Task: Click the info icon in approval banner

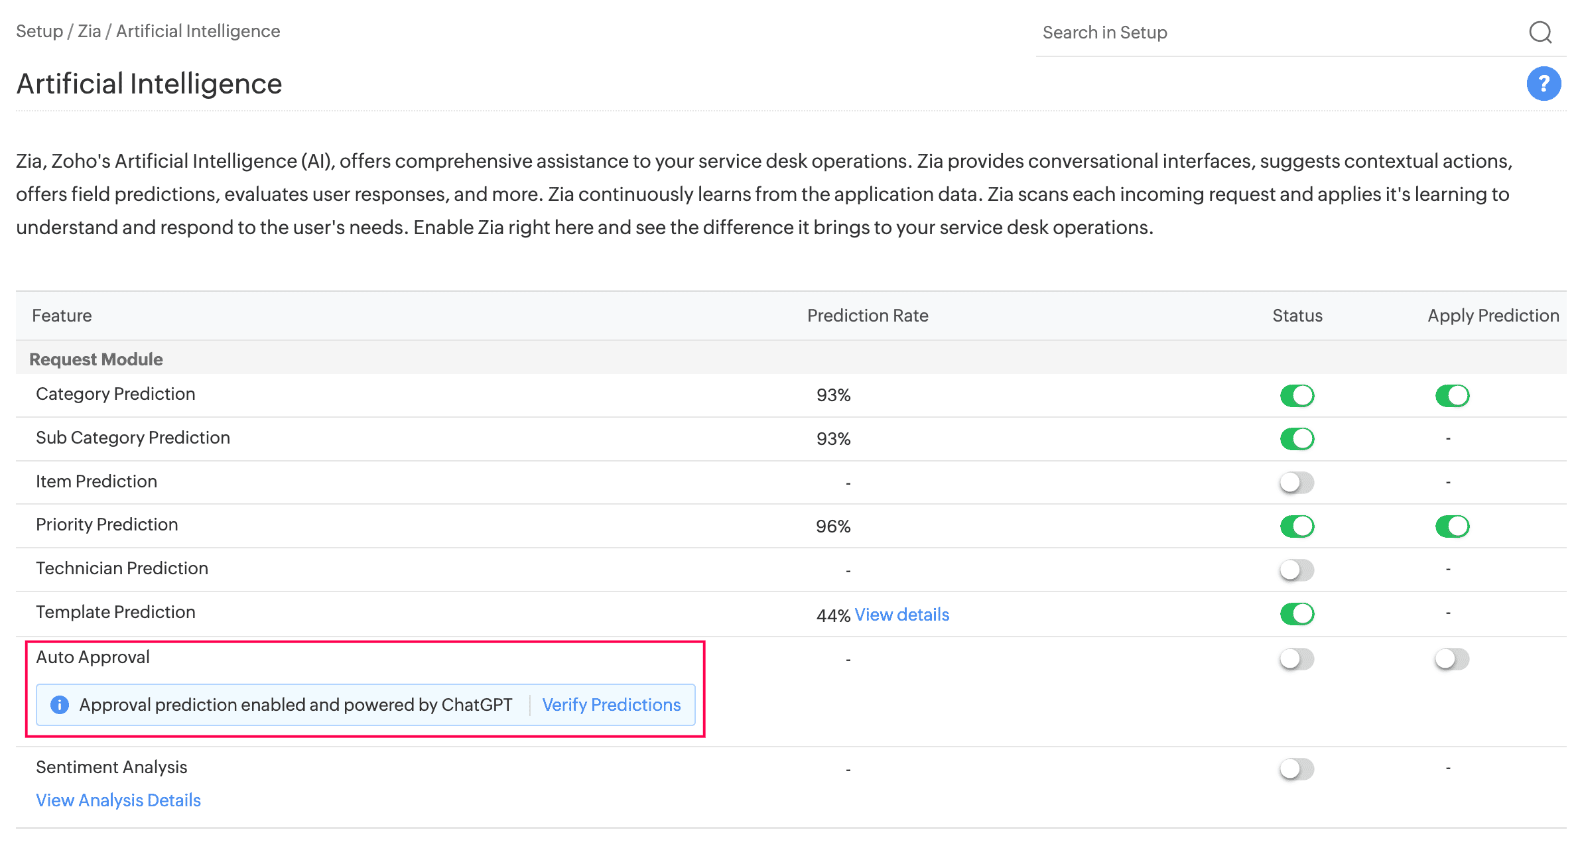Action: (x=60, y=704)
